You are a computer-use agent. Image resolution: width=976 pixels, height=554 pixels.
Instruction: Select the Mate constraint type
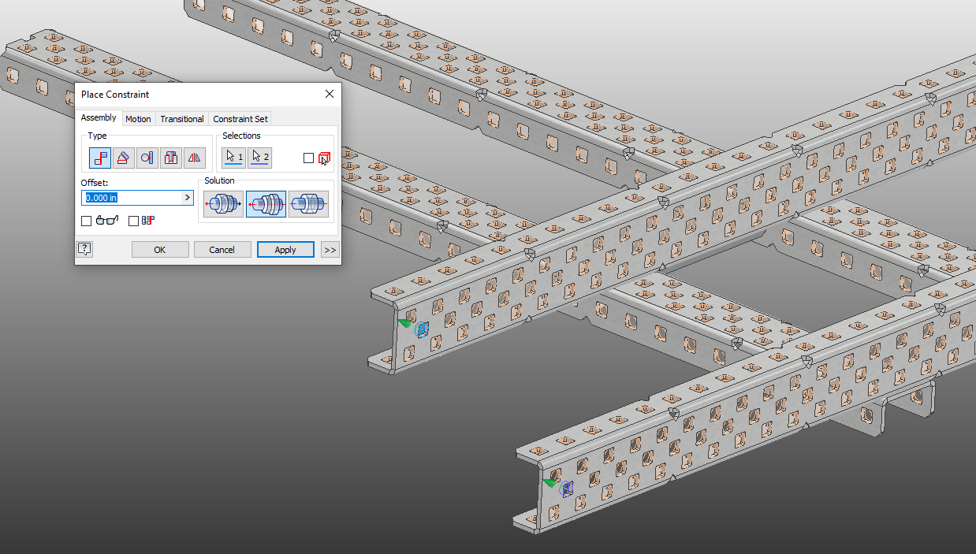click(x=100, y=158)
